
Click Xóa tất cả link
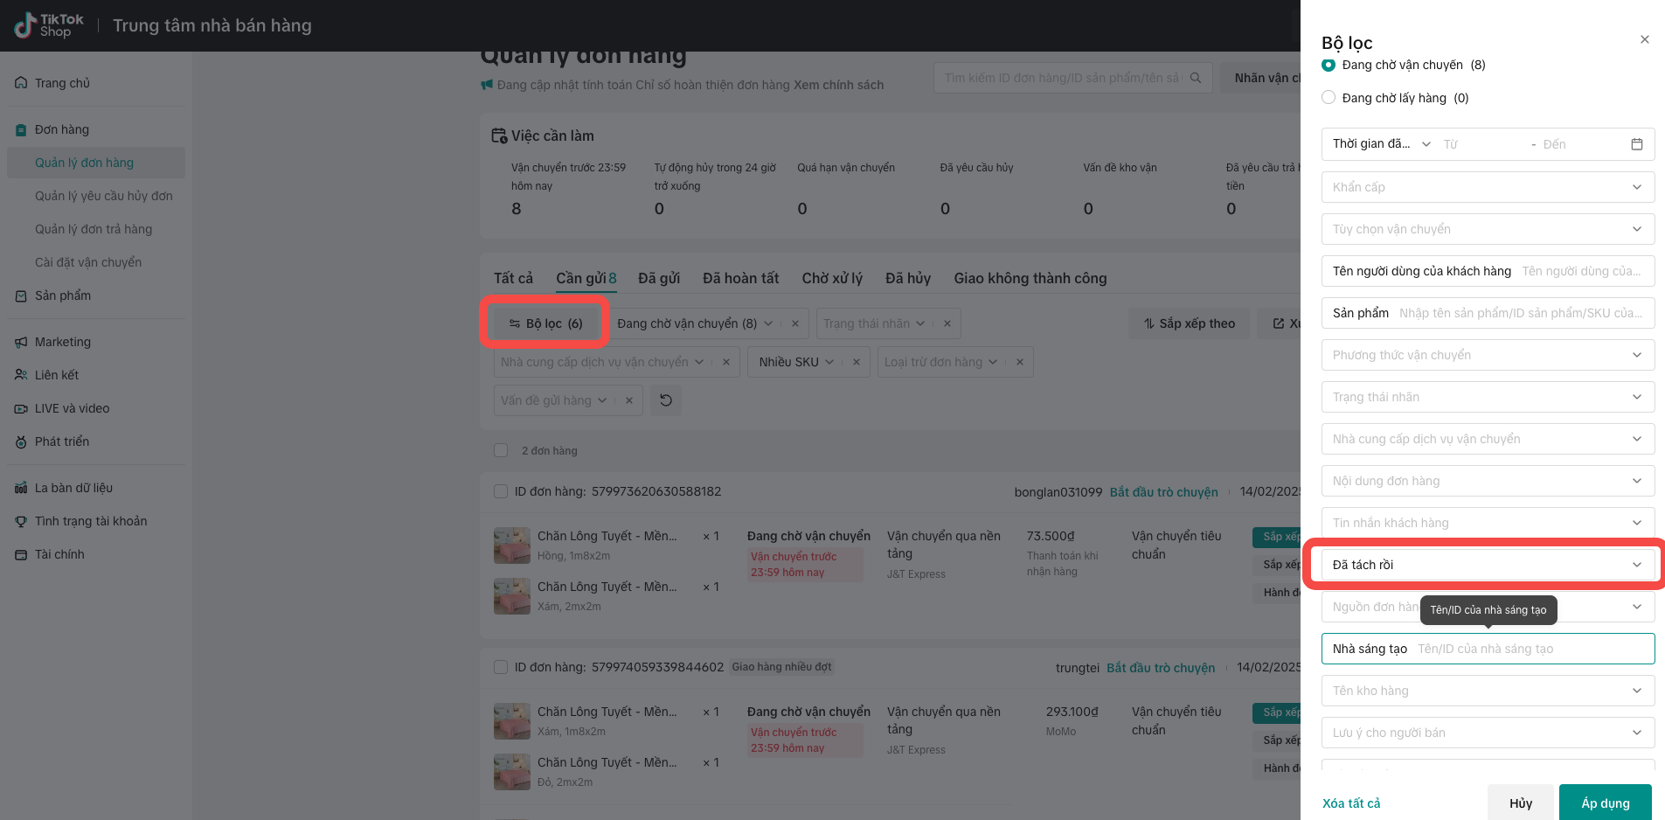point(1350,803)
